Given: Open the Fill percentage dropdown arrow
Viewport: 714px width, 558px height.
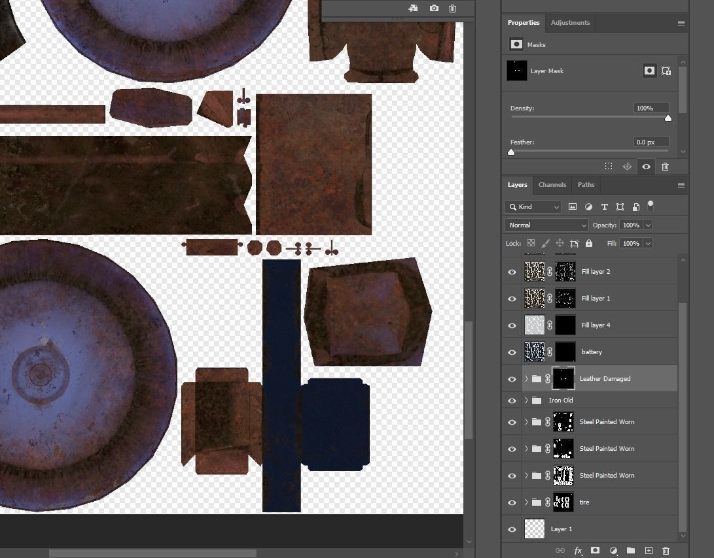Looking at the screenshot, I should click(648, 243).
